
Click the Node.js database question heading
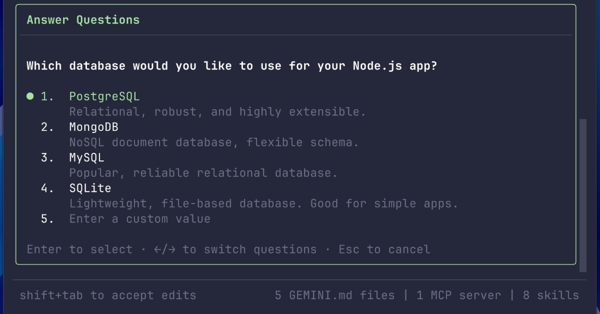coord(231,66)
